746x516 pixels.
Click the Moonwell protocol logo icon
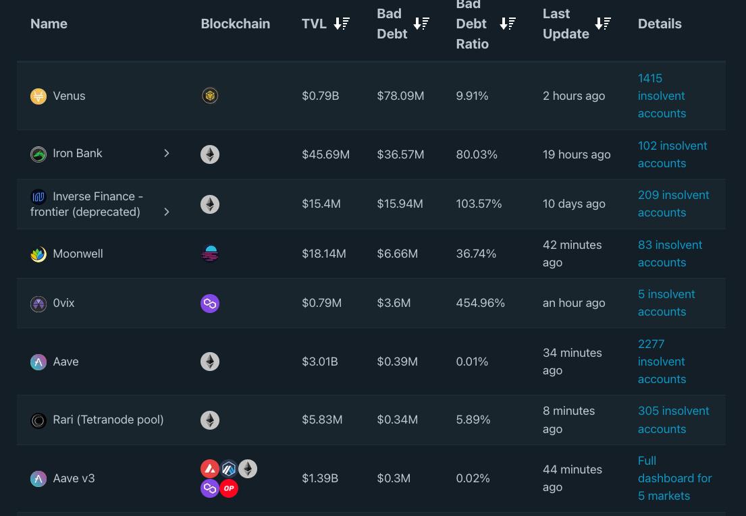[38, 254]
